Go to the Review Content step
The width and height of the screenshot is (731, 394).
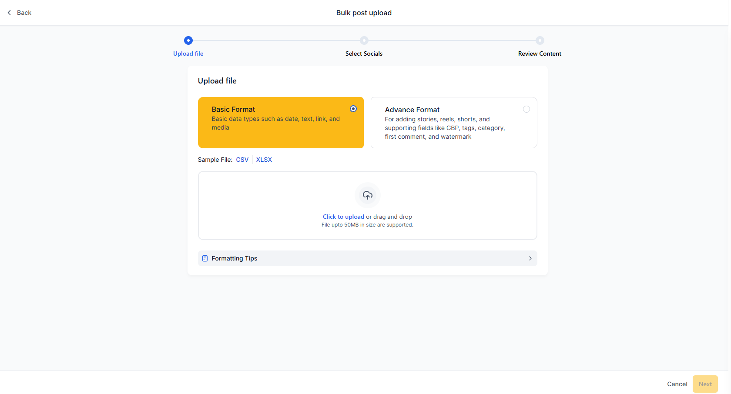click(540, 53)
